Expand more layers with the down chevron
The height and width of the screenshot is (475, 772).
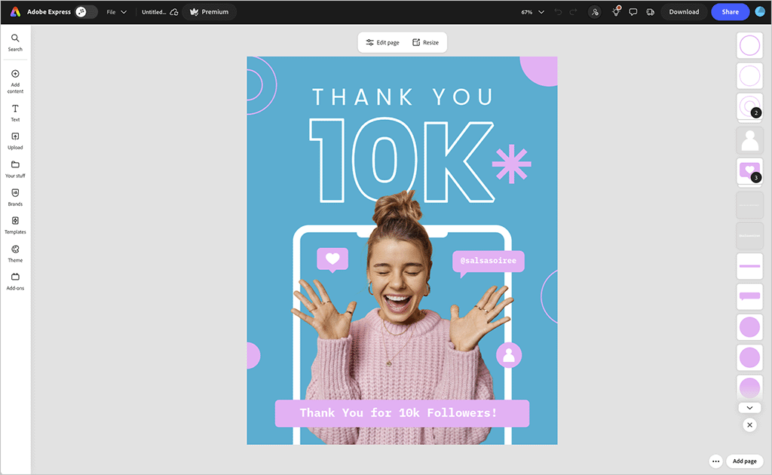pos(749,407)
